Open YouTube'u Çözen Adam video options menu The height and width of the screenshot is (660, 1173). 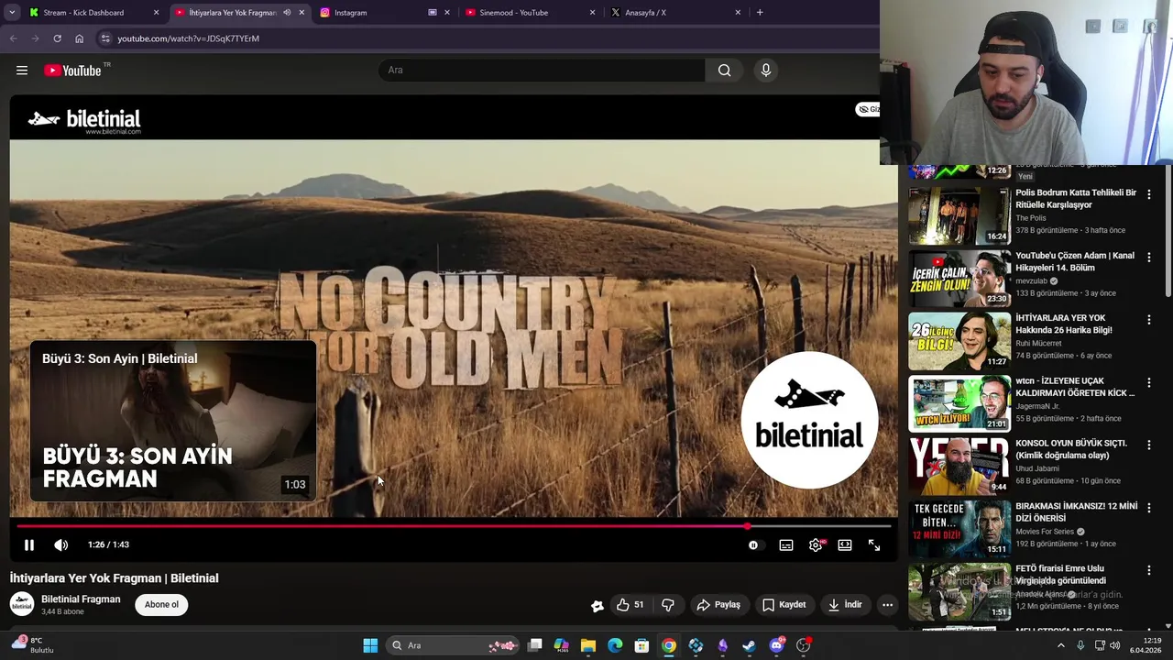tap(1148, 258)
